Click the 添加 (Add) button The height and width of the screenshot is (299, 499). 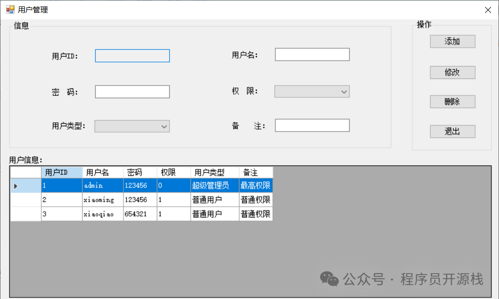pos(452,42)
